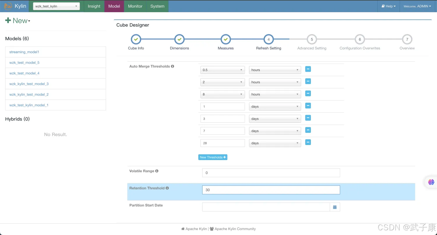Viewport: 437px width, 235px height.
Task: Focus the 28 days threshold value field
Action: click(223, 143)
